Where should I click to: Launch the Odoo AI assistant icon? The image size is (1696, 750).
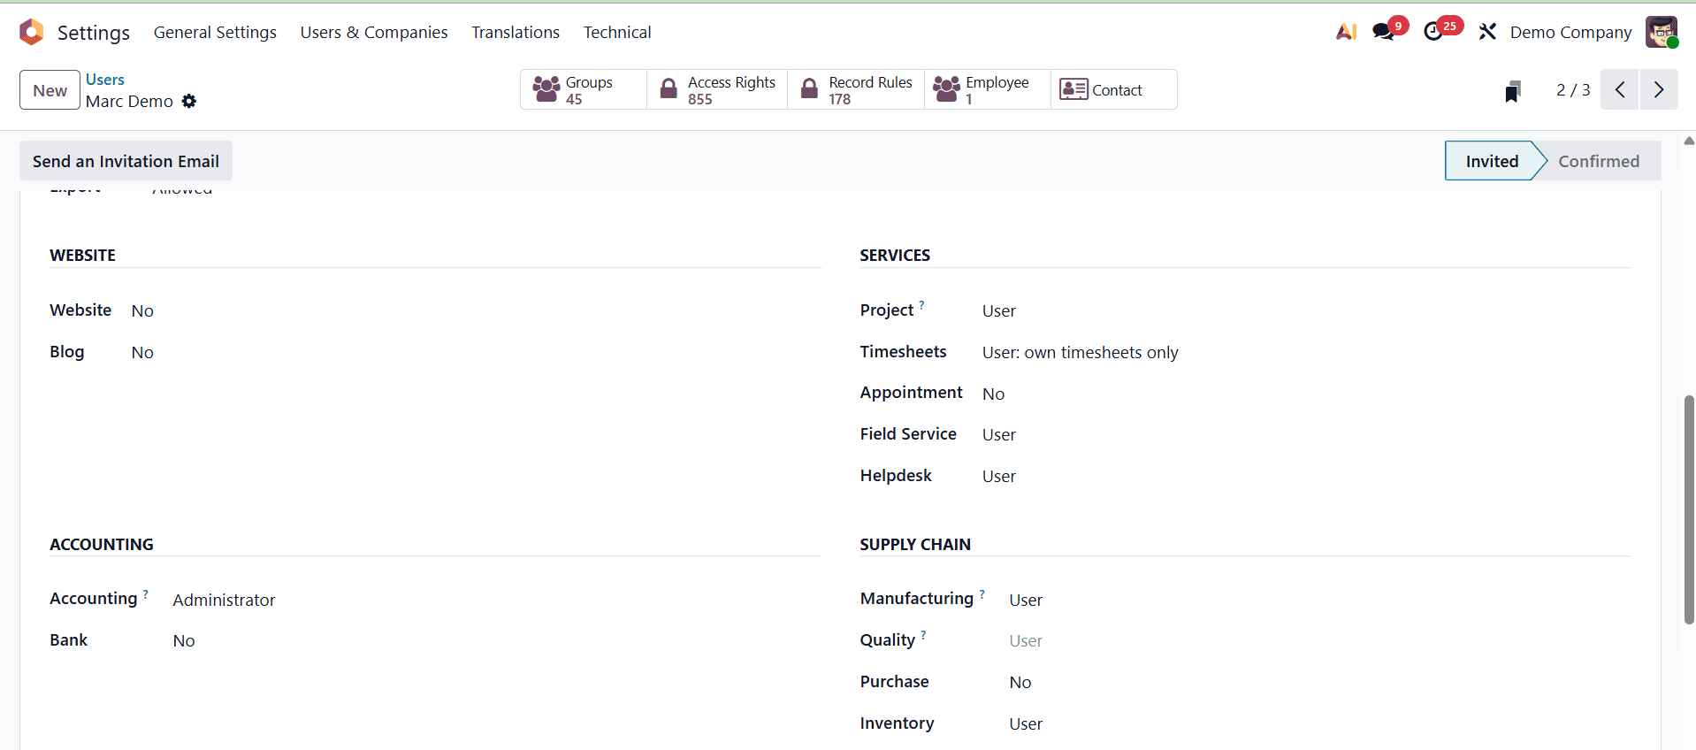(1345, 30)
